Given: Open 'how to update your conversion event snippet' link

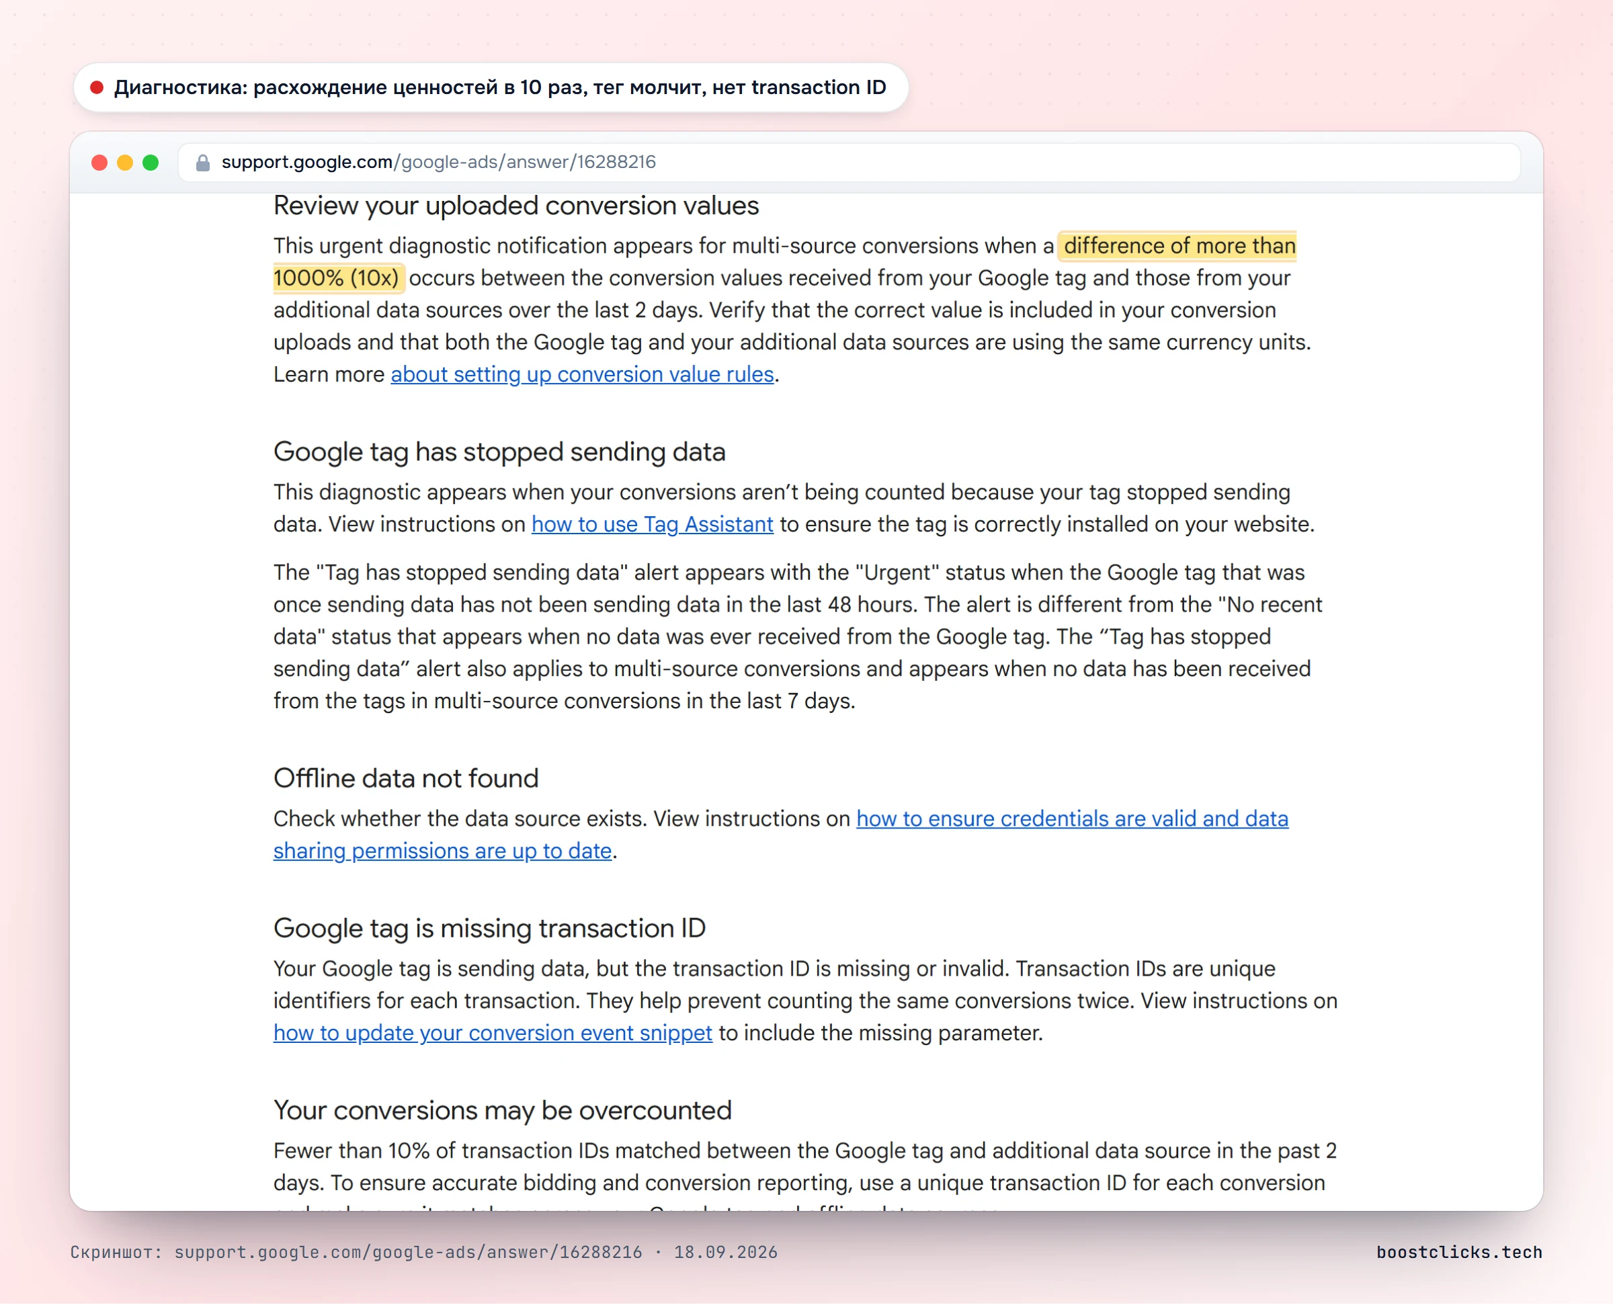Looking at the screenshot, I should pos(493,1033).
